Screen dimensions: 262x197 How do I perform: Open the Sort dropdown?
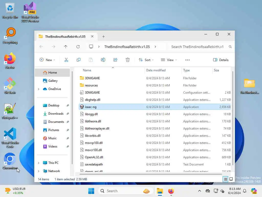pyautogui.click(x=146, y=60)
